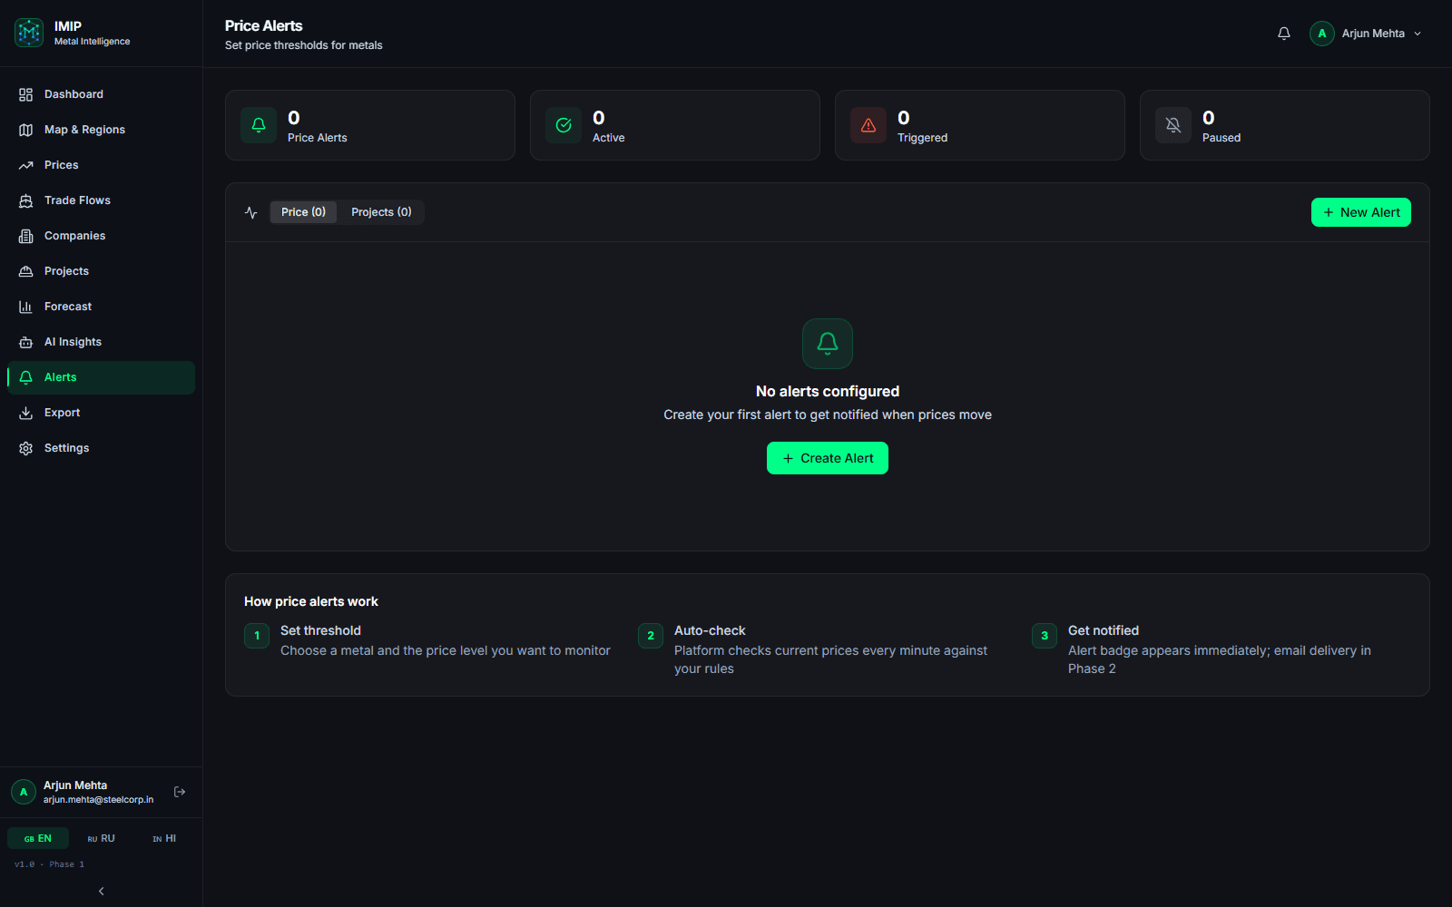Click the Triggered warning triangle icon

[x=868, y=125]
